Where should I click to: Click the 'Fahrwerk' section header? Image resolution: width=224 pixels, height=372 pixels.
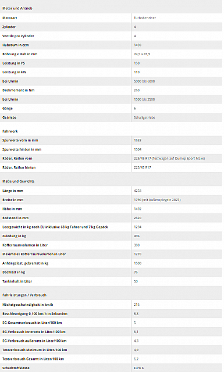click(x=10, y=131)
